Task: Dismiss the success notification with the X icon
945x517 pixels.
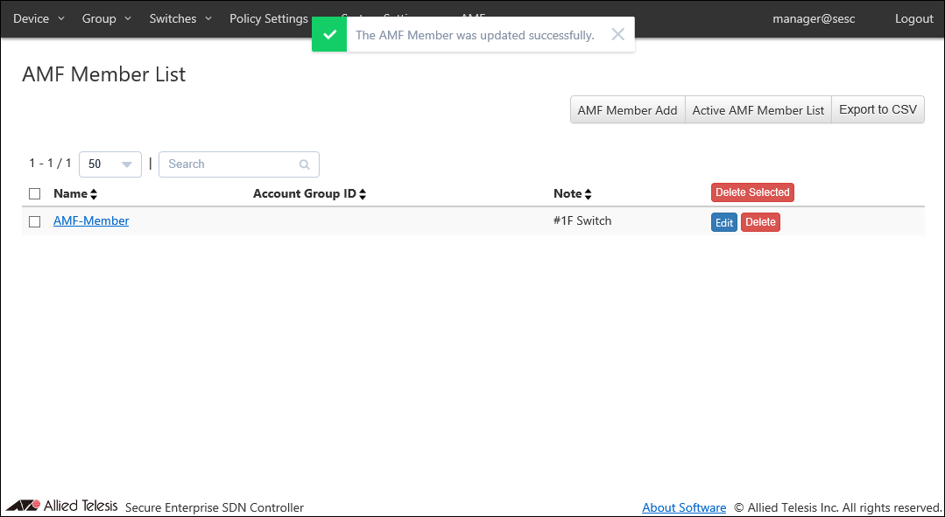Action: click(x=617, y=34)
